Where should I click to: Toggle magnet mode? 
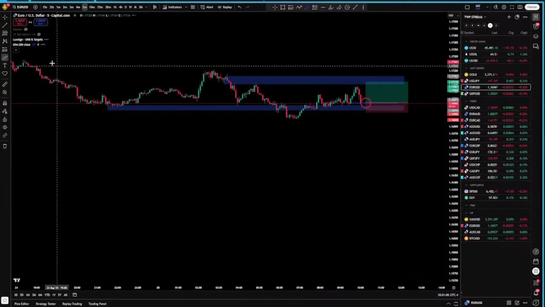point(5,103)
